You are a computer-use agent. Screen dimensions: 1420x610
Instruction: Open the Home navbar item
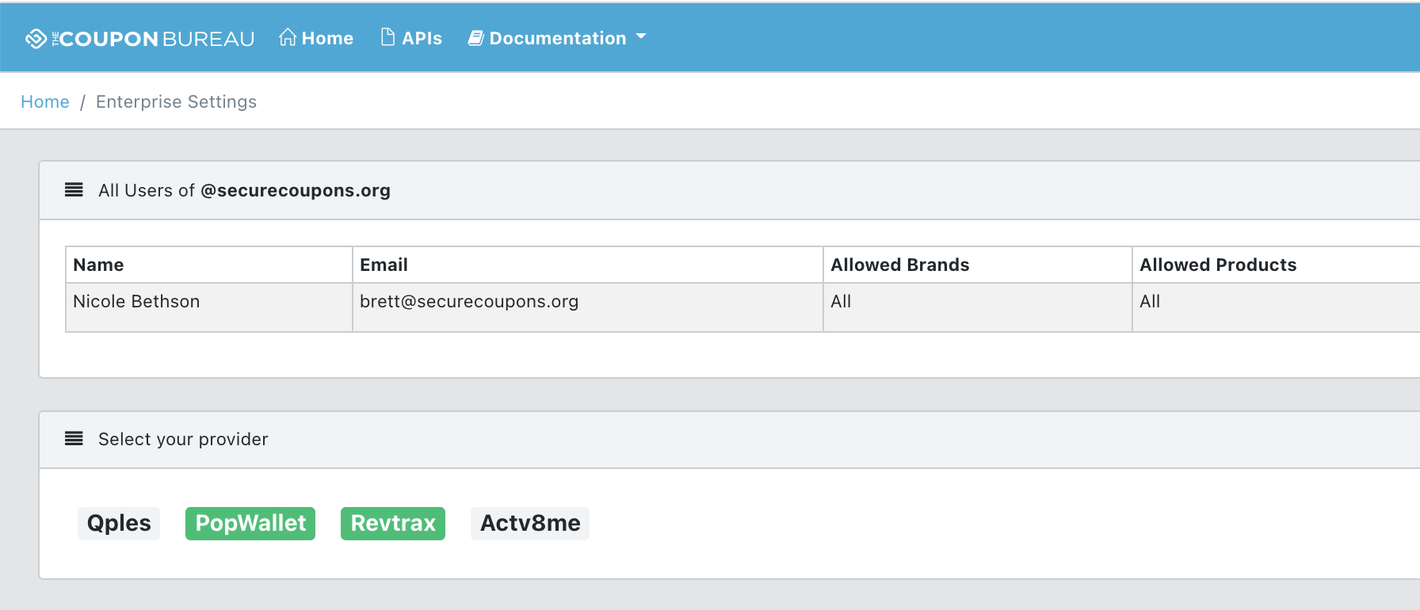pos(316,38)
